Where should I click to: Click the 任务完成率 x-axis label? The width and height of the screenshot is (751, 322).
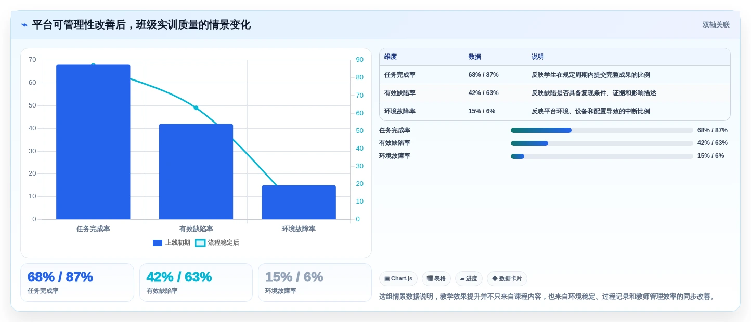(93, 229)
